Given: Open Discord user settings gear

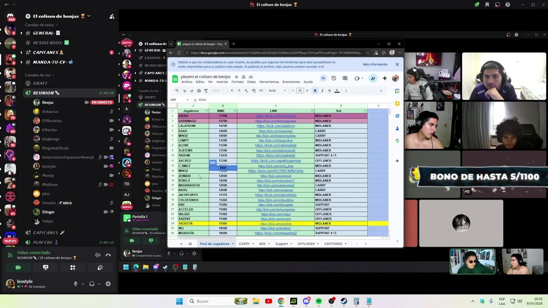Looking at the screenshot, I should click(x=108, y=284).
